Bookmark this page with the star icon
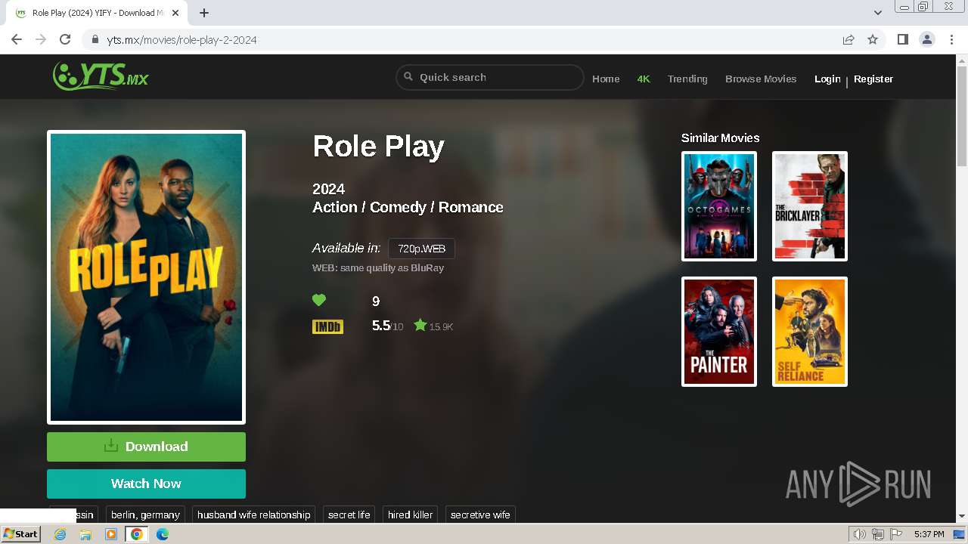The image size is (968, 544). (873, 39)
